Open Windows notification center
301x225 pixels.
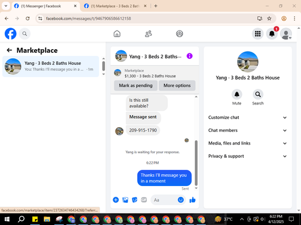click(x=291, y=219)
